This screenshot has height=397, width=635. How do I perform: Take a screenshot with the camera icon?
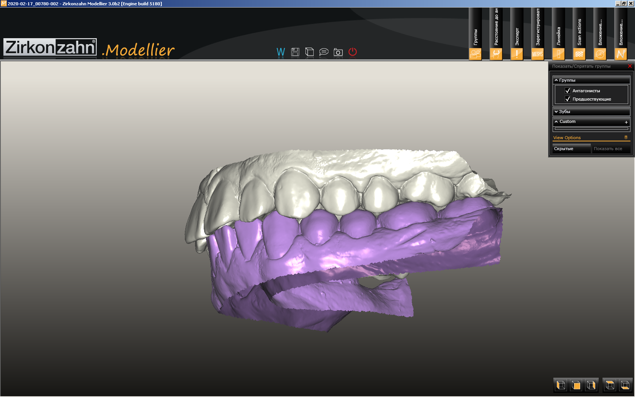338,52
